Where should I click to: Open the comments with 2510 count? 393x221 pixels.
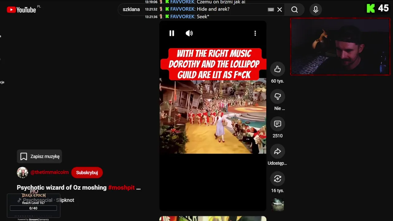[x=278, y=124]
